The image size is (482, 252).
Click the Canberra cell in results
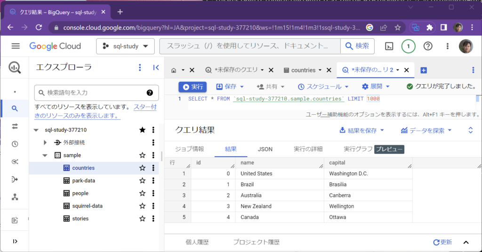pyautogui.click(x=368, y=195)
